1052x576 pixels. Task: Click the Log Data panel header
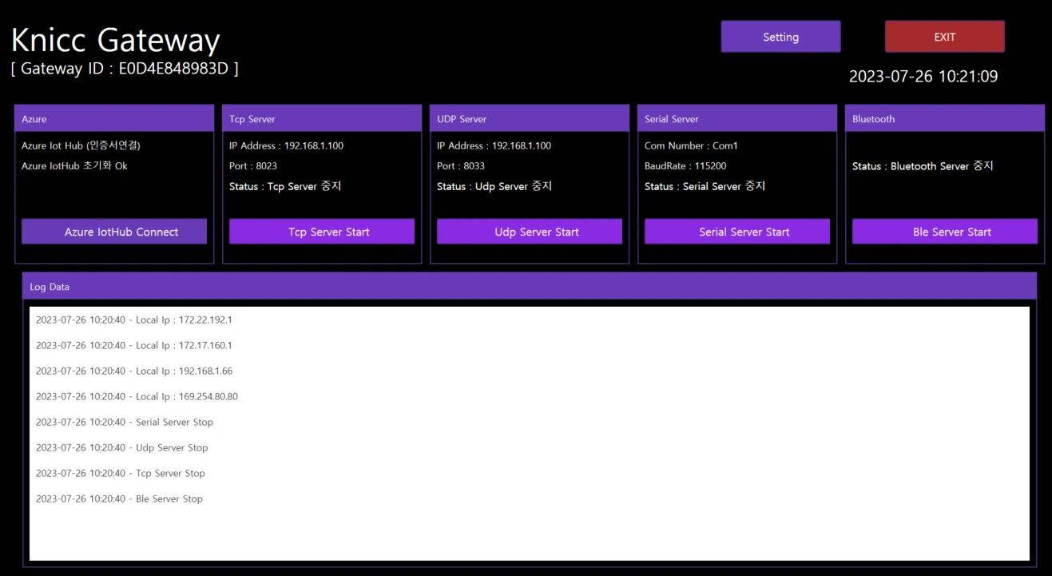coord(530,286)
